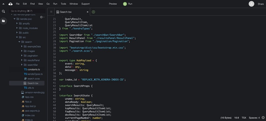Click the index.css file icon

point(23,115)
